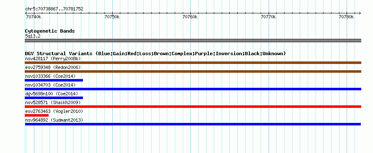
Task: Select the gray 5q13.2 cytogenetic band bar
Action: (x=193, y=41)
